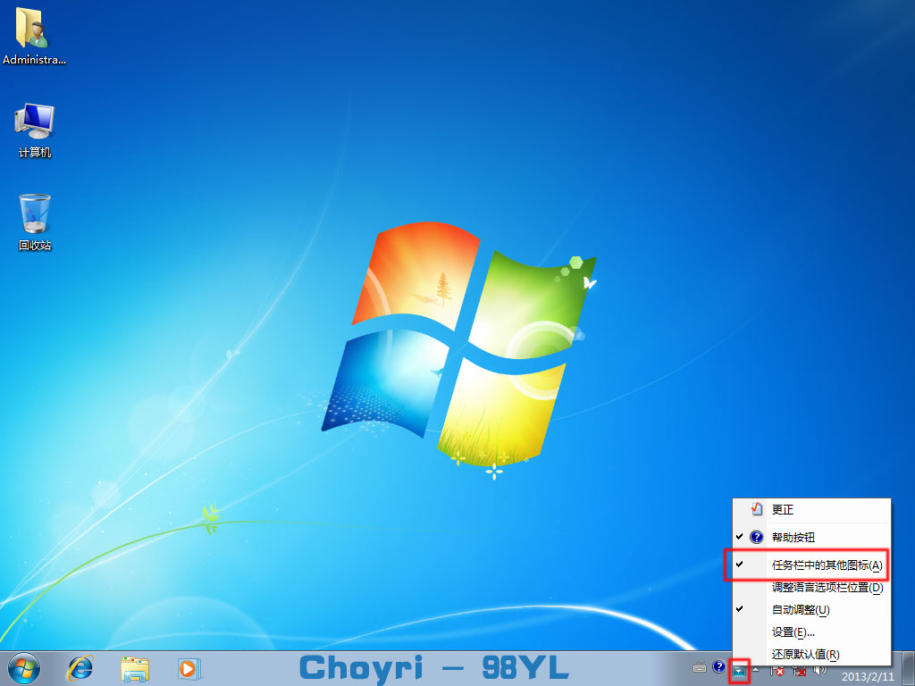Open 设置(E)... from the menu
Viewport: 915px width, 686px height.
811,632
